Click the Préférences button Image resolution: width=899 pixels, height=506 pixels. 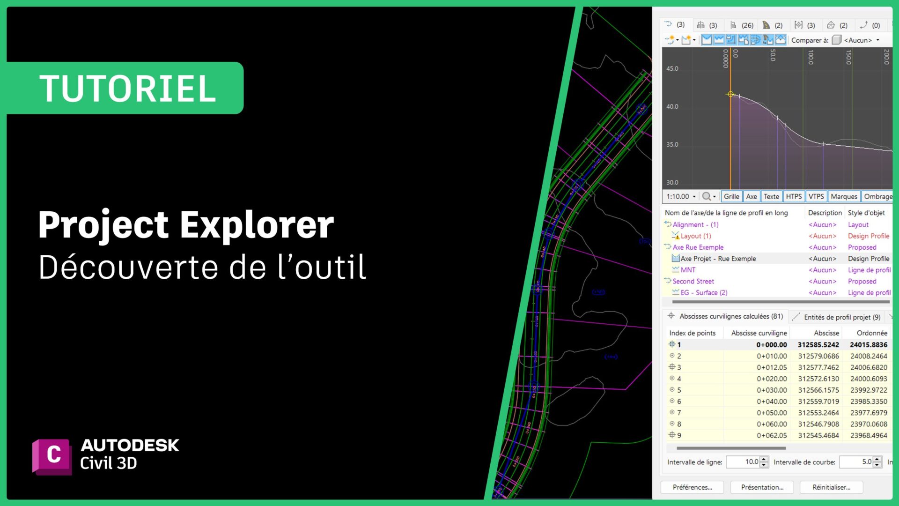[692, 487]
